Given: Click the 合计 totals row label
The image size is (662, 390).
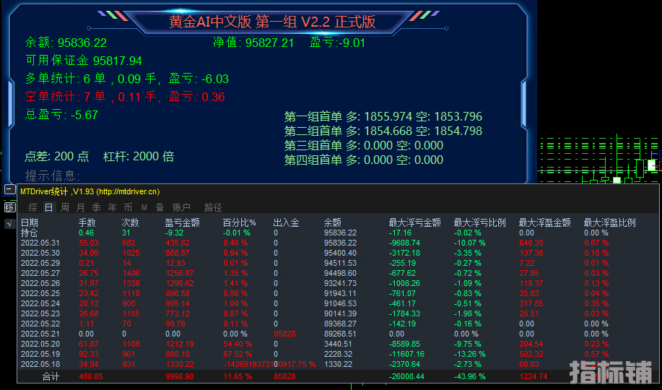Looking at the screenshot, I should (x=51, y=376).
